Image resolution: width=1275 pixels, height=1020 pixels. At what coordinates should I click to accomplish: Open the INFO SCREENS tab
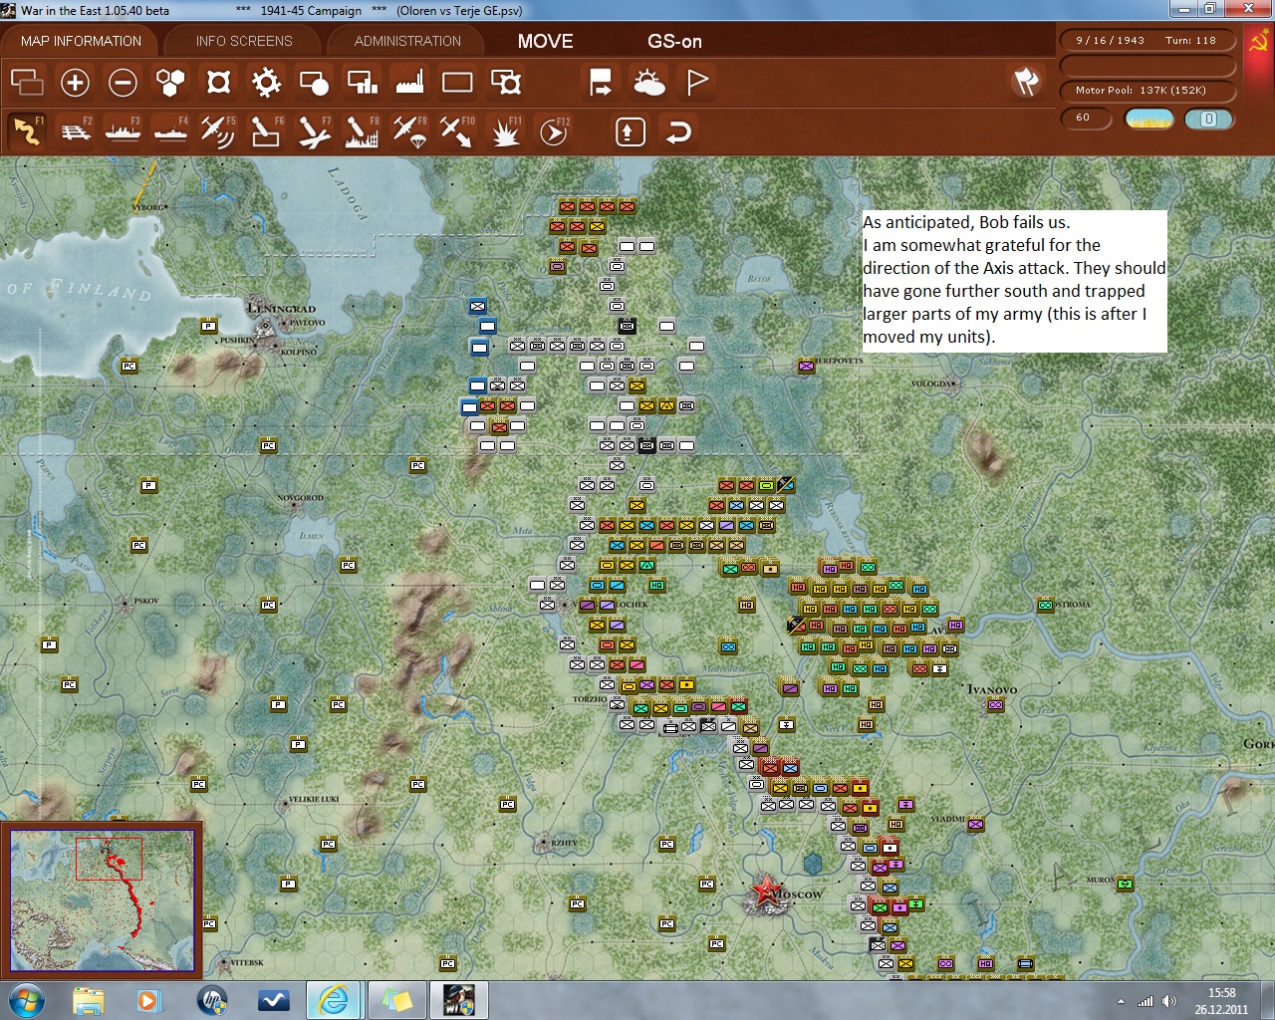(x=244, y=41)
